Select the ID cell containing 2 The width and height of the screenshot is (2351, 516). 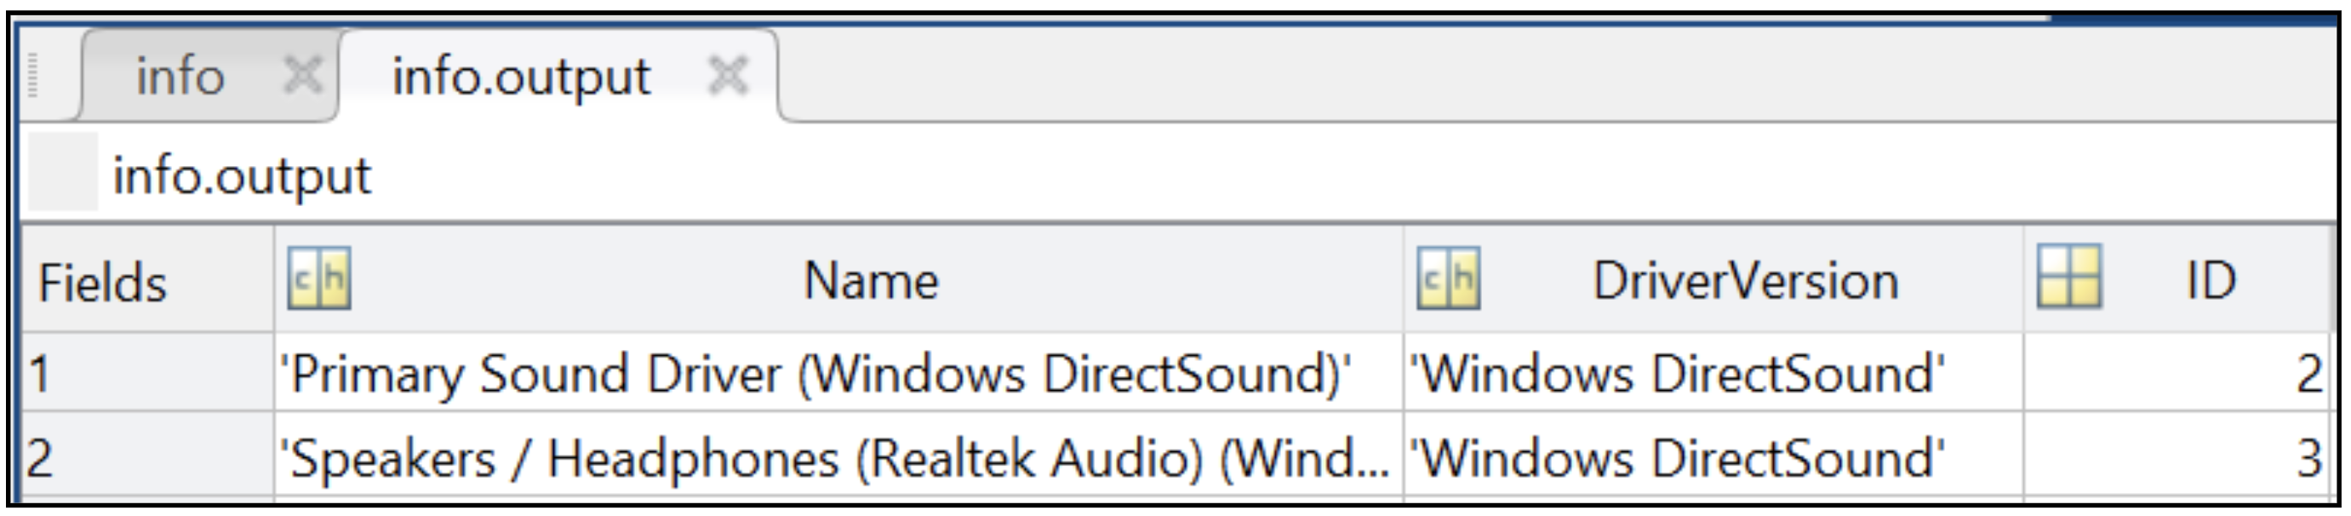(x=2177, y=374)
